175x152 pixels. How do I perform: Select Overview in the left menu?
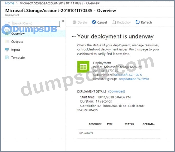(x=18, y=34)
